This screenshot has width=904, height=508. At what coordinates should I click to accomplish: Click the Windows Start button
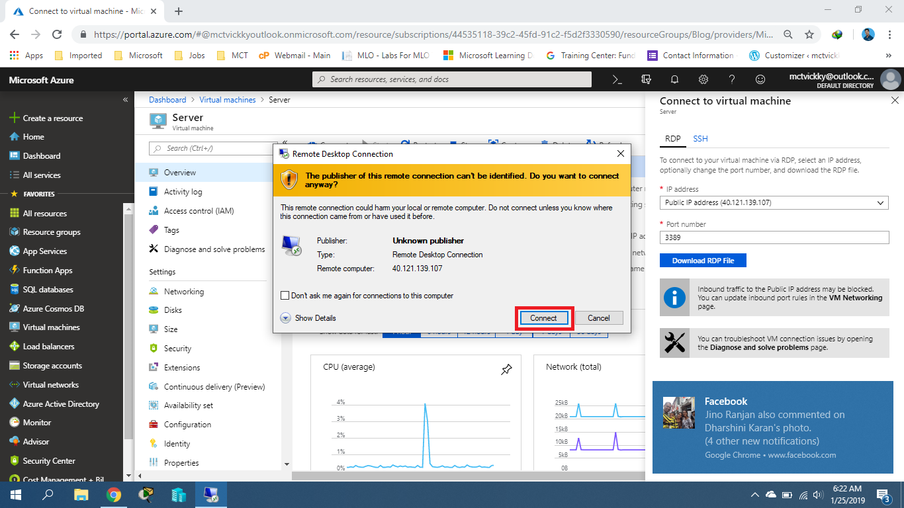pyautogui.click(x=15, y=494)
